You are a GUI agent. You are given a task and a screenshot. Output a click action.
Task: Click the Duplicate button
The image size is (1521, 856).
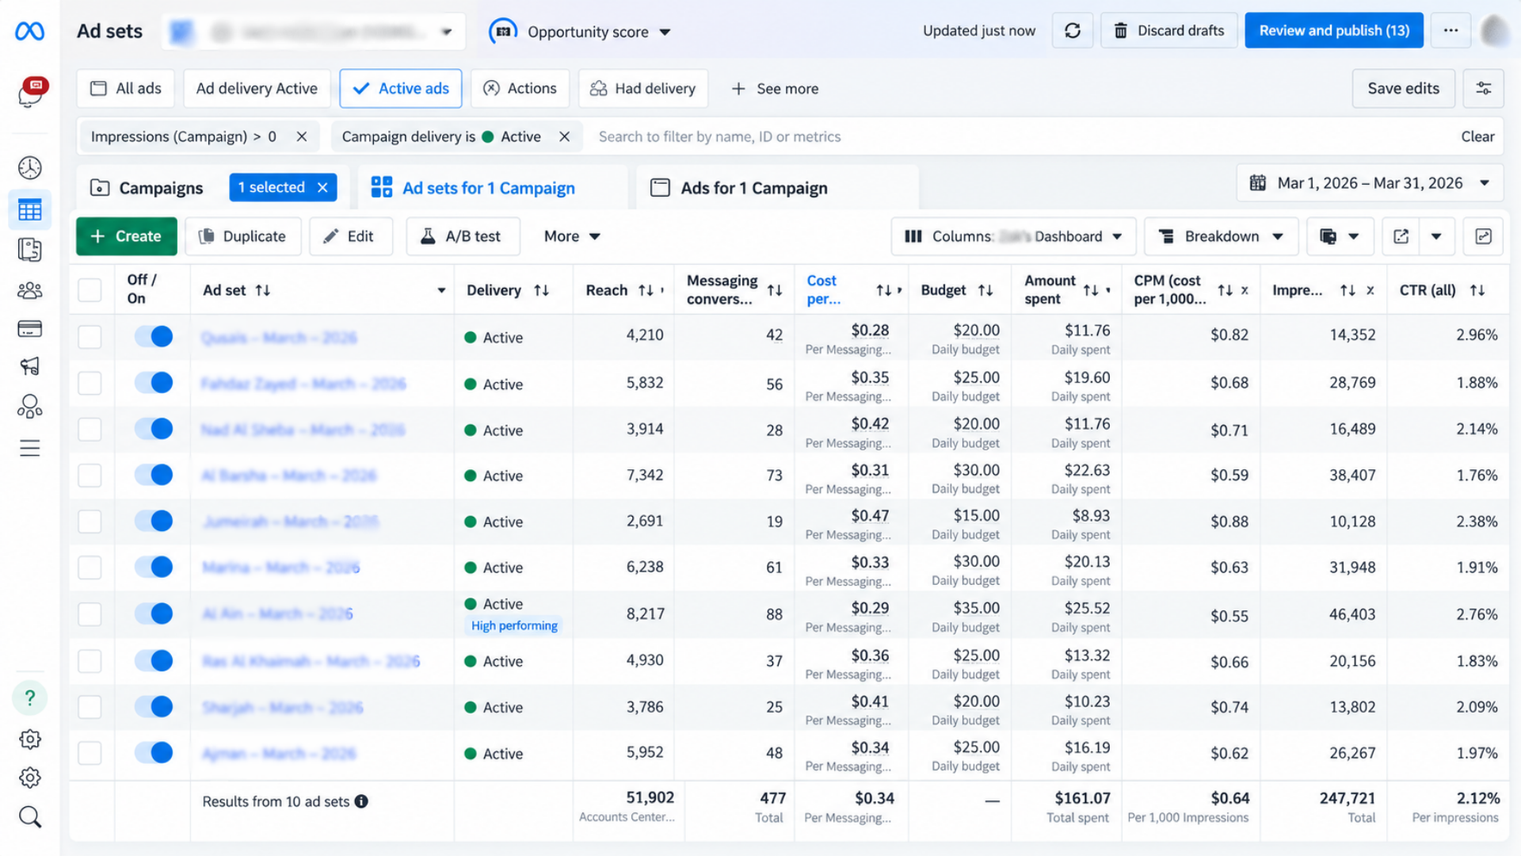point(242,236)
